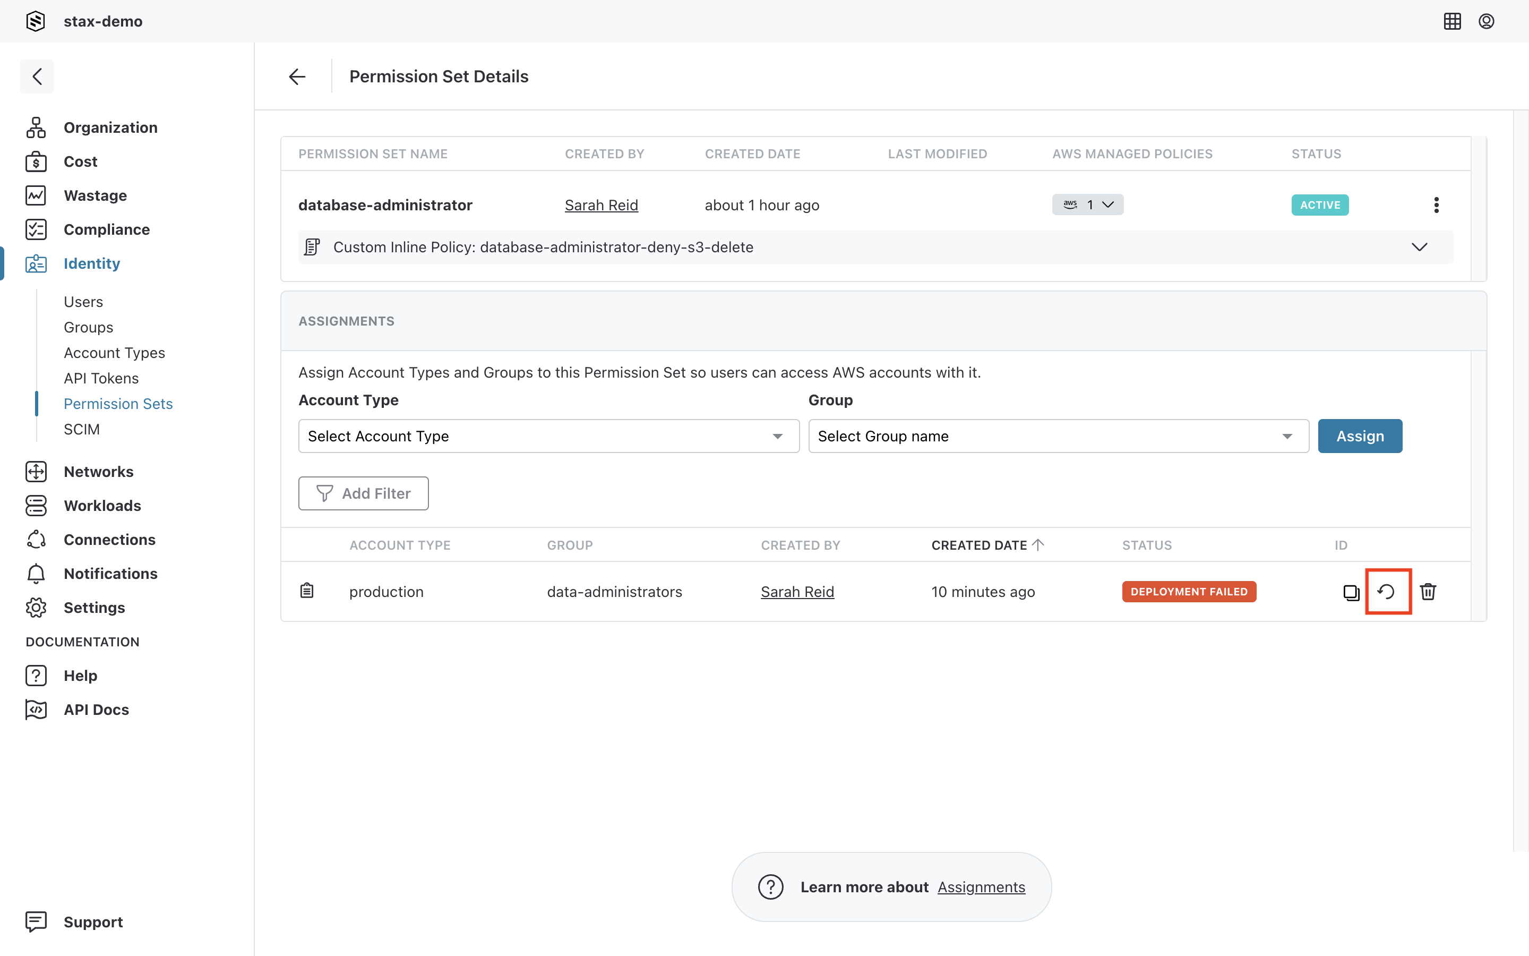Open Account Types under Identity
Image resolution: width=1529 pixels, height=956 pixels.
114,353
